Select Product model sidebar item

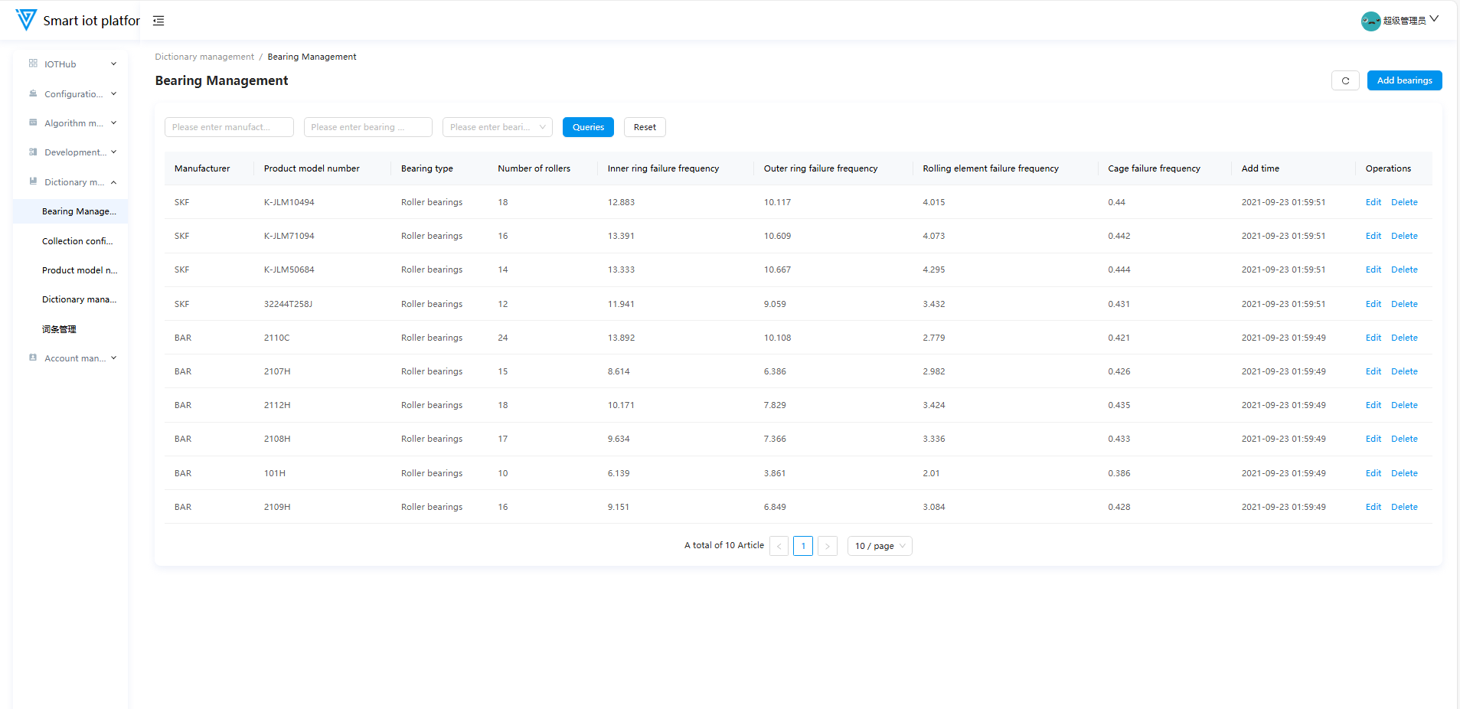coord(80,270)
